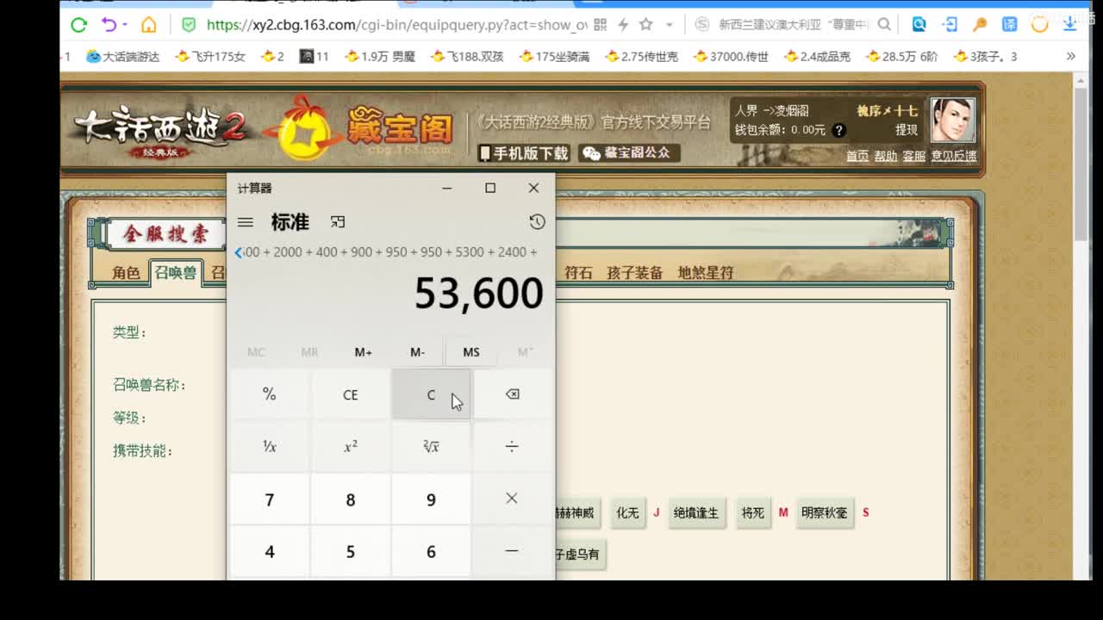Click the orange key password icon

[980, 24]
